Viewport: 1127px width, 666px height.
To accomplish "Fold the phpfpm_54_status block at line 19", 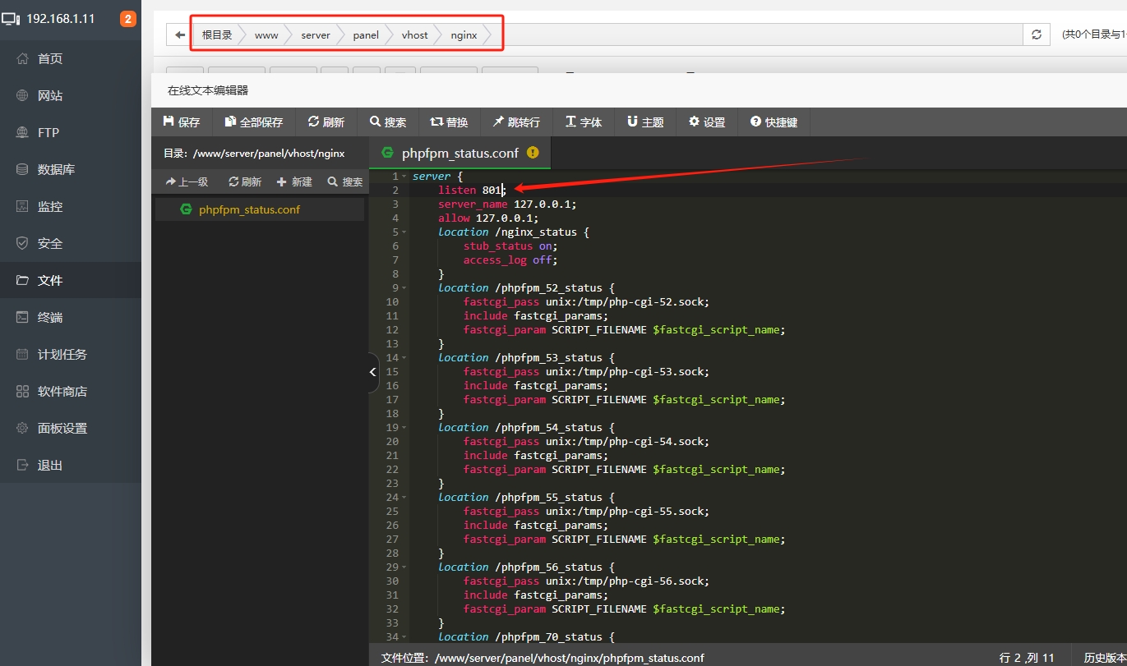I will pyautogui.click(x=404, y=428).
